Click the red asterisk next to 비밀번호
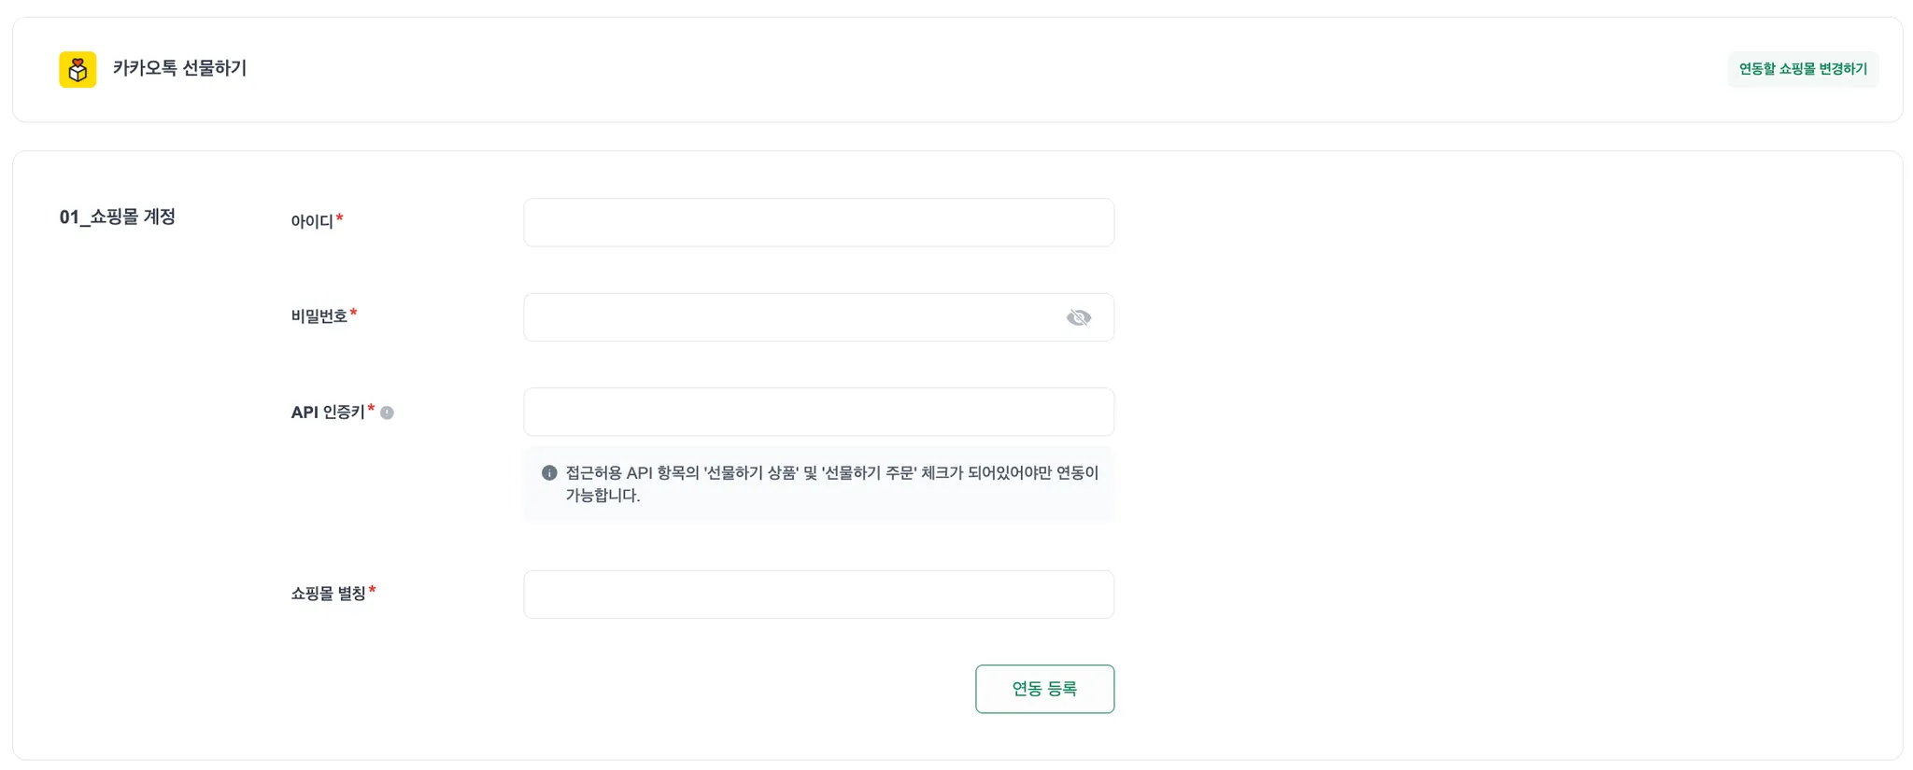 tap(353, 315)
